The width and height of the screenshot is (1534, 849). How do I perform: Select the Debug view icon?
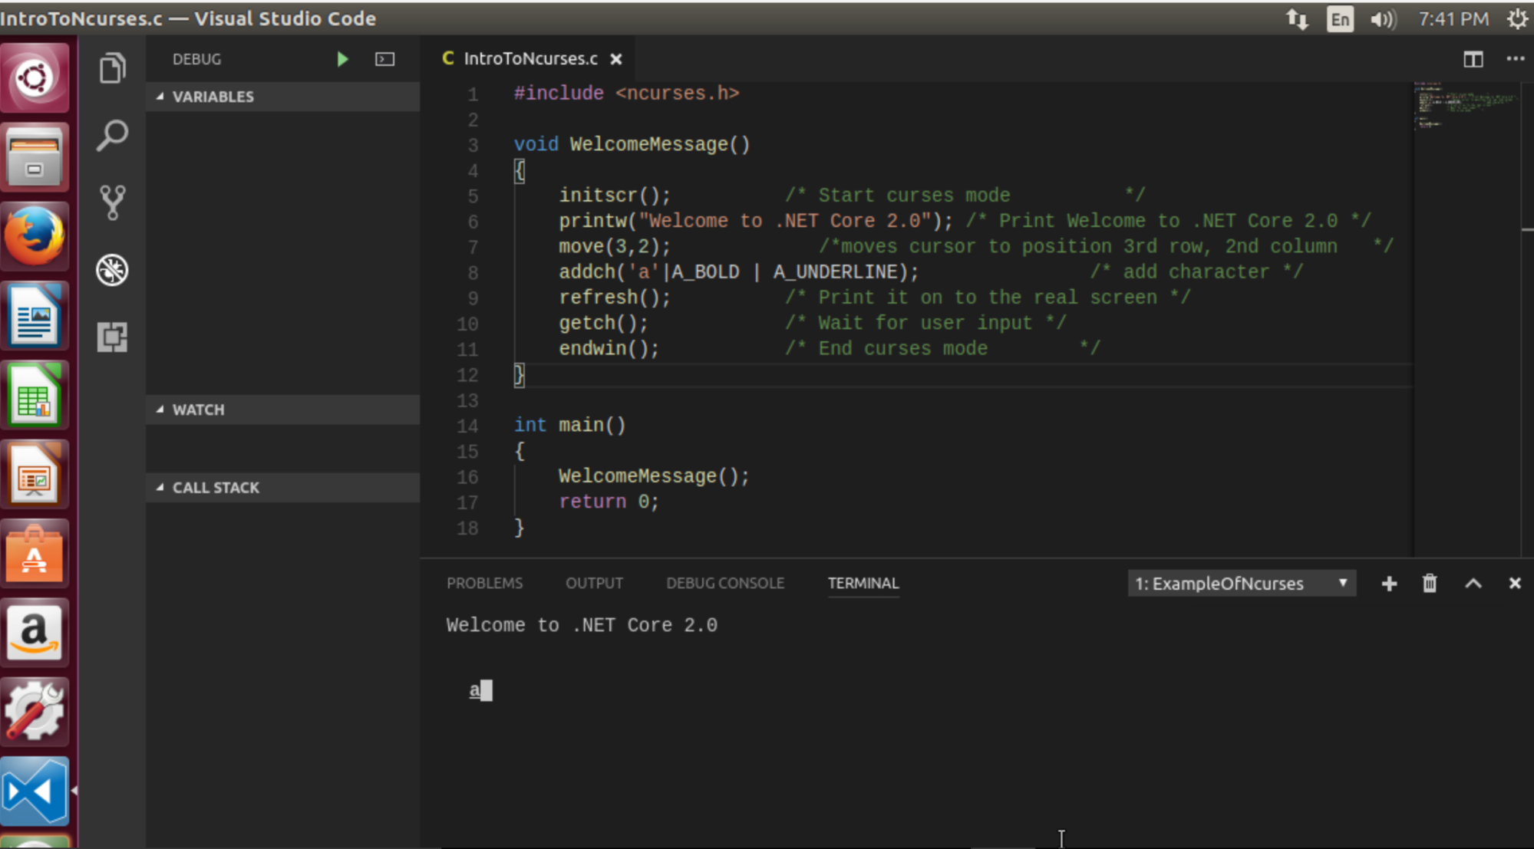[112, 270]
